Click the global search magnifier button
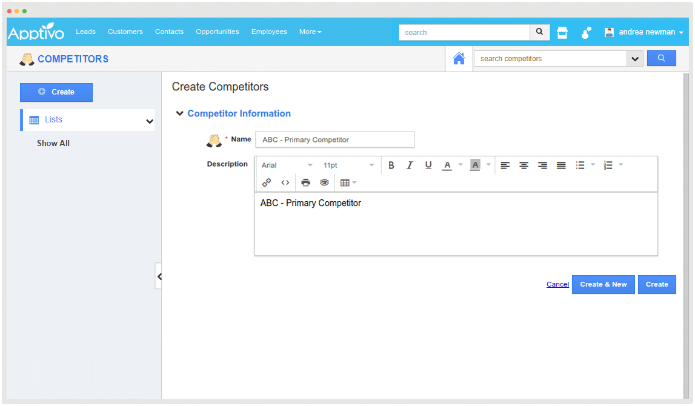695x406 pixels. (x=539, y=32)
